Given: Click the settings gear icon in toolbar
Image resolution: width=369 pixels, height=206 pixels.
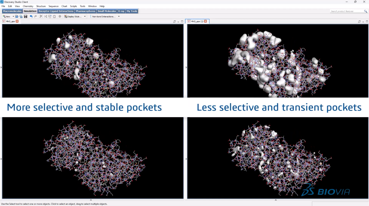Looking at the screenshot, I should [x=60, y=16].
